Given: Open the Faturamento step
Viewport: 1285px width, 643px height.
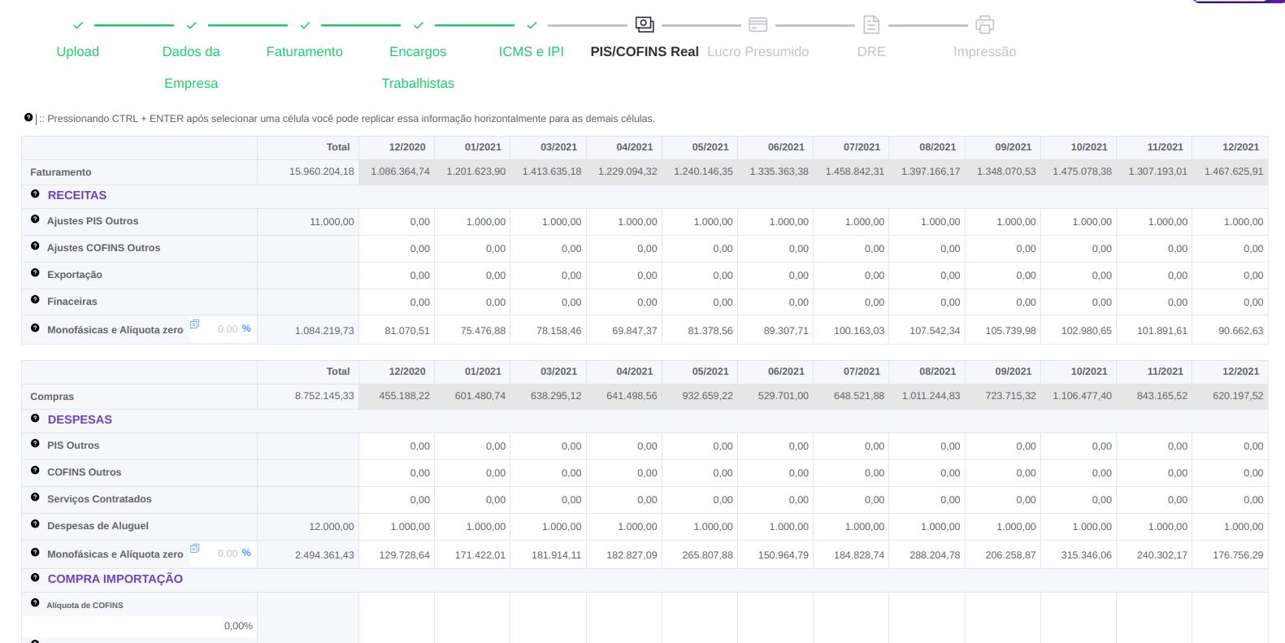Looking at the screenshot, I should point(304,51).
